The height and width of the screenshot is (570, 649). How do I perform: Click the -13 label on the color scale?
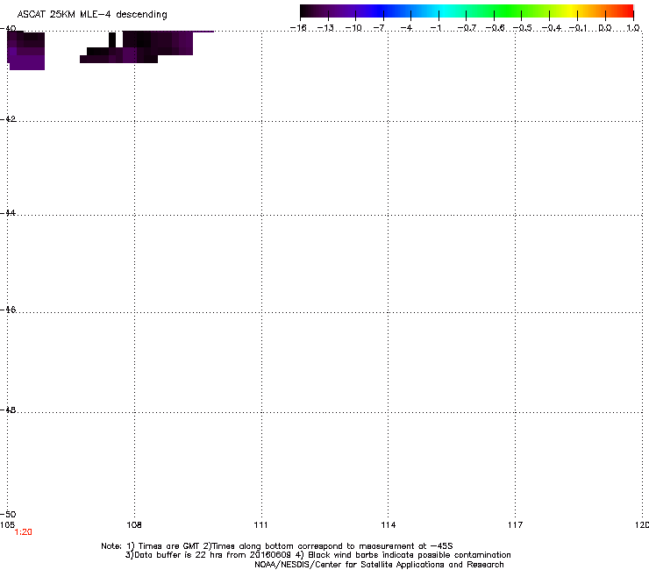click(325, 28)
